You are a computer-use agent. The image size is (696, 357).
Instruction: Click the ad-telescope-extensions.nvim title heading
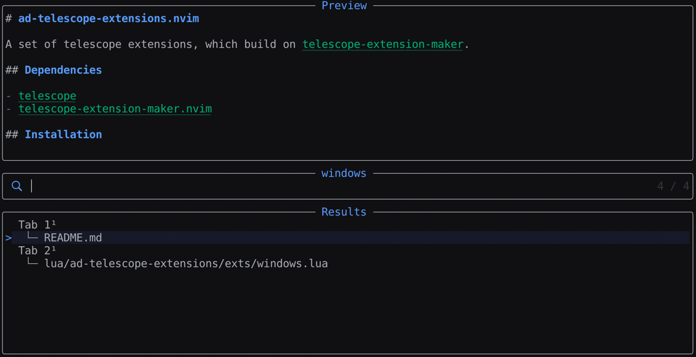[108, 19]
